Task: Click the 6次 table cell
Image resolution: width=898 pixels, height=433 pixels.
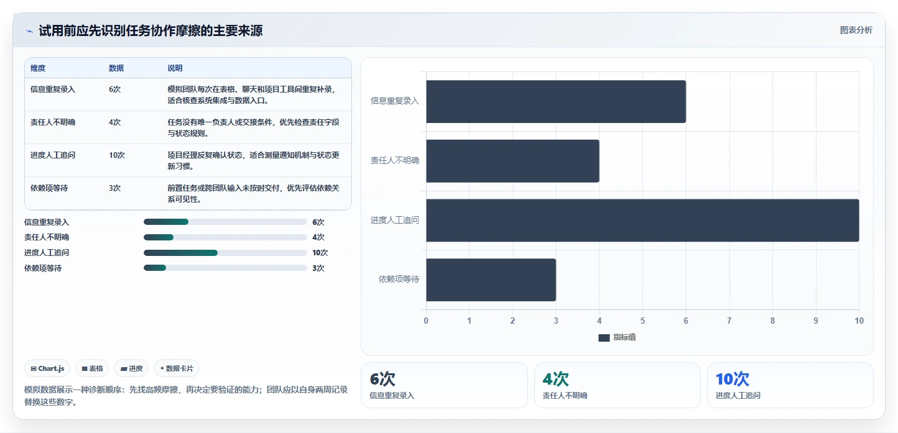Action: 114,89
